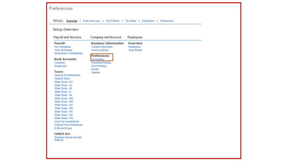Open Form Printing link
Image resolution: width=287 pixels, height=161 pixels.
coord(99,66)
